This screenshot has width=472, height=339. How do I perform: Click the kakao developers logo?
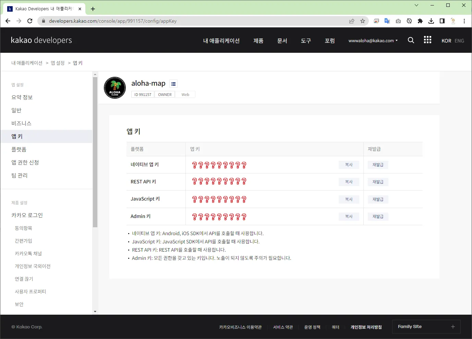click(x=41, y=40)
